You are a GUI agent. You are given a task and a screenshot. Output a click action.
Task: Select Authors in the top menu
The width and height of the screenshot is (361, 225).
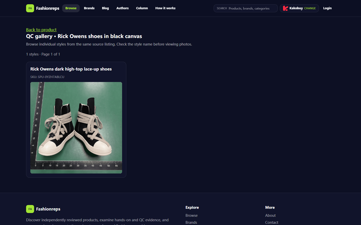coord(122,8)
